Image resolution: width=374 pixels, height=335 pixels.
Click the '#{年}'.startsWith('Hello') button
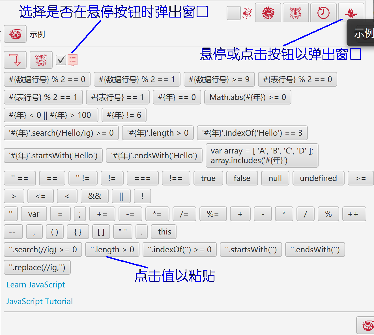(53, 155)
